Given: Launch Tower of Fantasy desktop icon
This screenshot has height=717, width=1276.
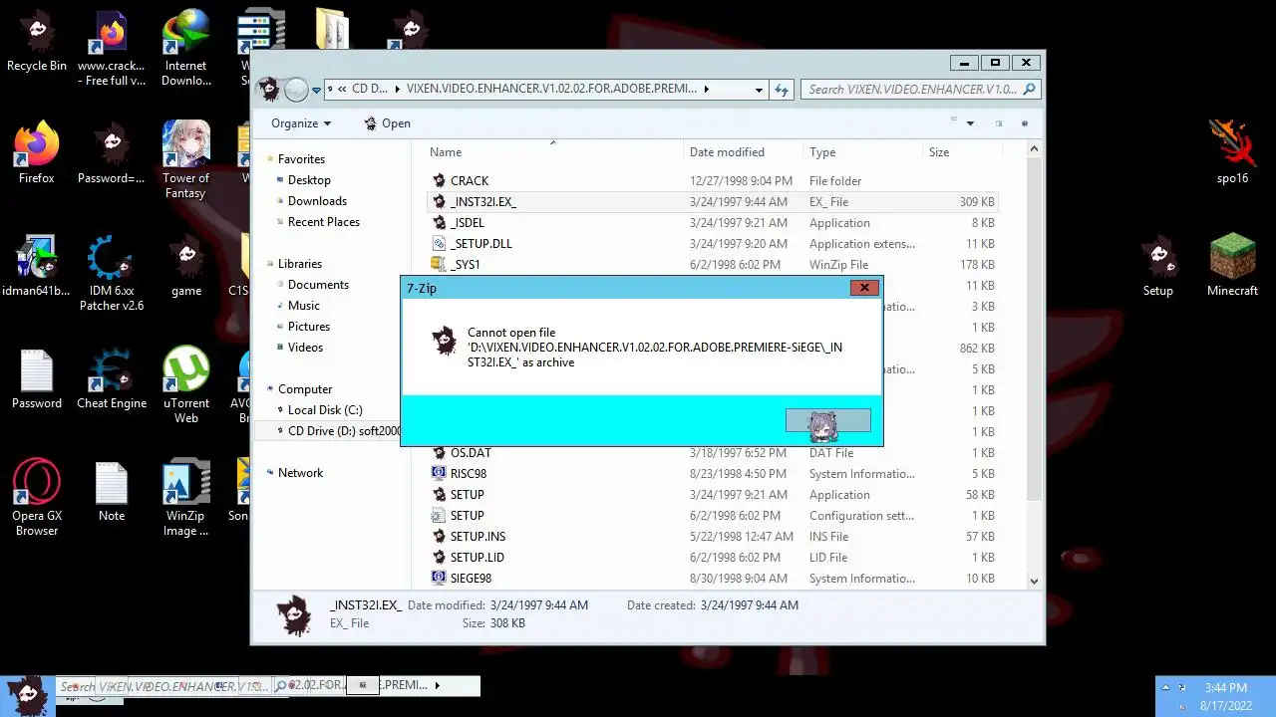Looking at the screenshot, I should pyautogui.click(x=186, y=161).
